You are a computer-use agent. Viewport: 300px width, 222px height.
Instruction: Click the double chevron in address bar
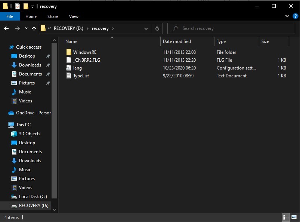[x=49, y=28]
